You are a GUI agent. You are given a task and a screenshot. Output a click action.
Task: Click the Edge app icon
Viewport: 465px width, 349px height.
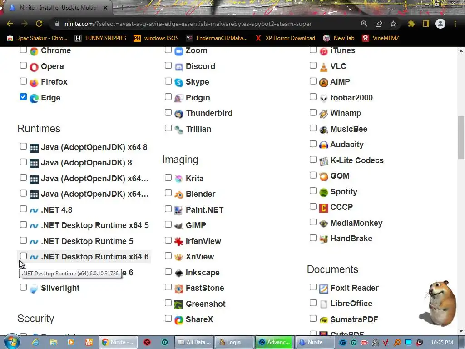pos(34,98)
